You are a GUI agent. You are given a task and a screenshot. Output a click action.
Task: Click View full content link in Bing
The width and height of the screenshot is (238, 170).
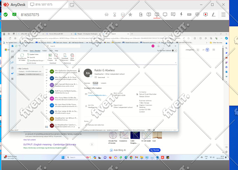[29, 140]
